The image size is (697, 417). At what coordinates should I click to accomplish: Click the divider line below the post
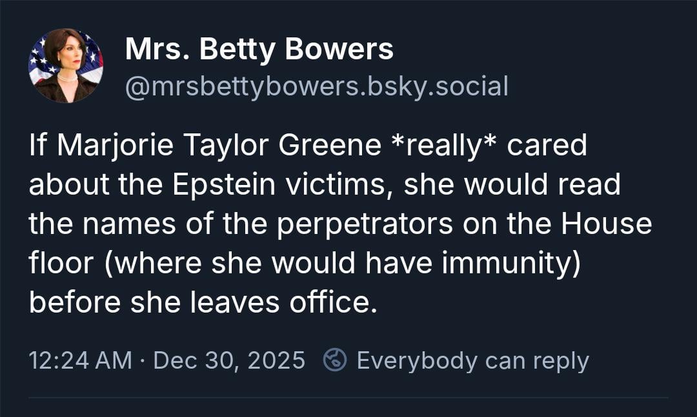click(x=348, y=398)
